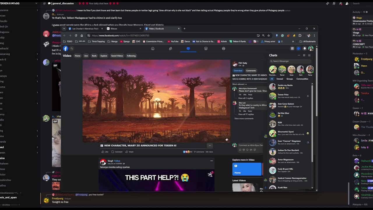Switch to Comments tab on video

tap(251, 71)
